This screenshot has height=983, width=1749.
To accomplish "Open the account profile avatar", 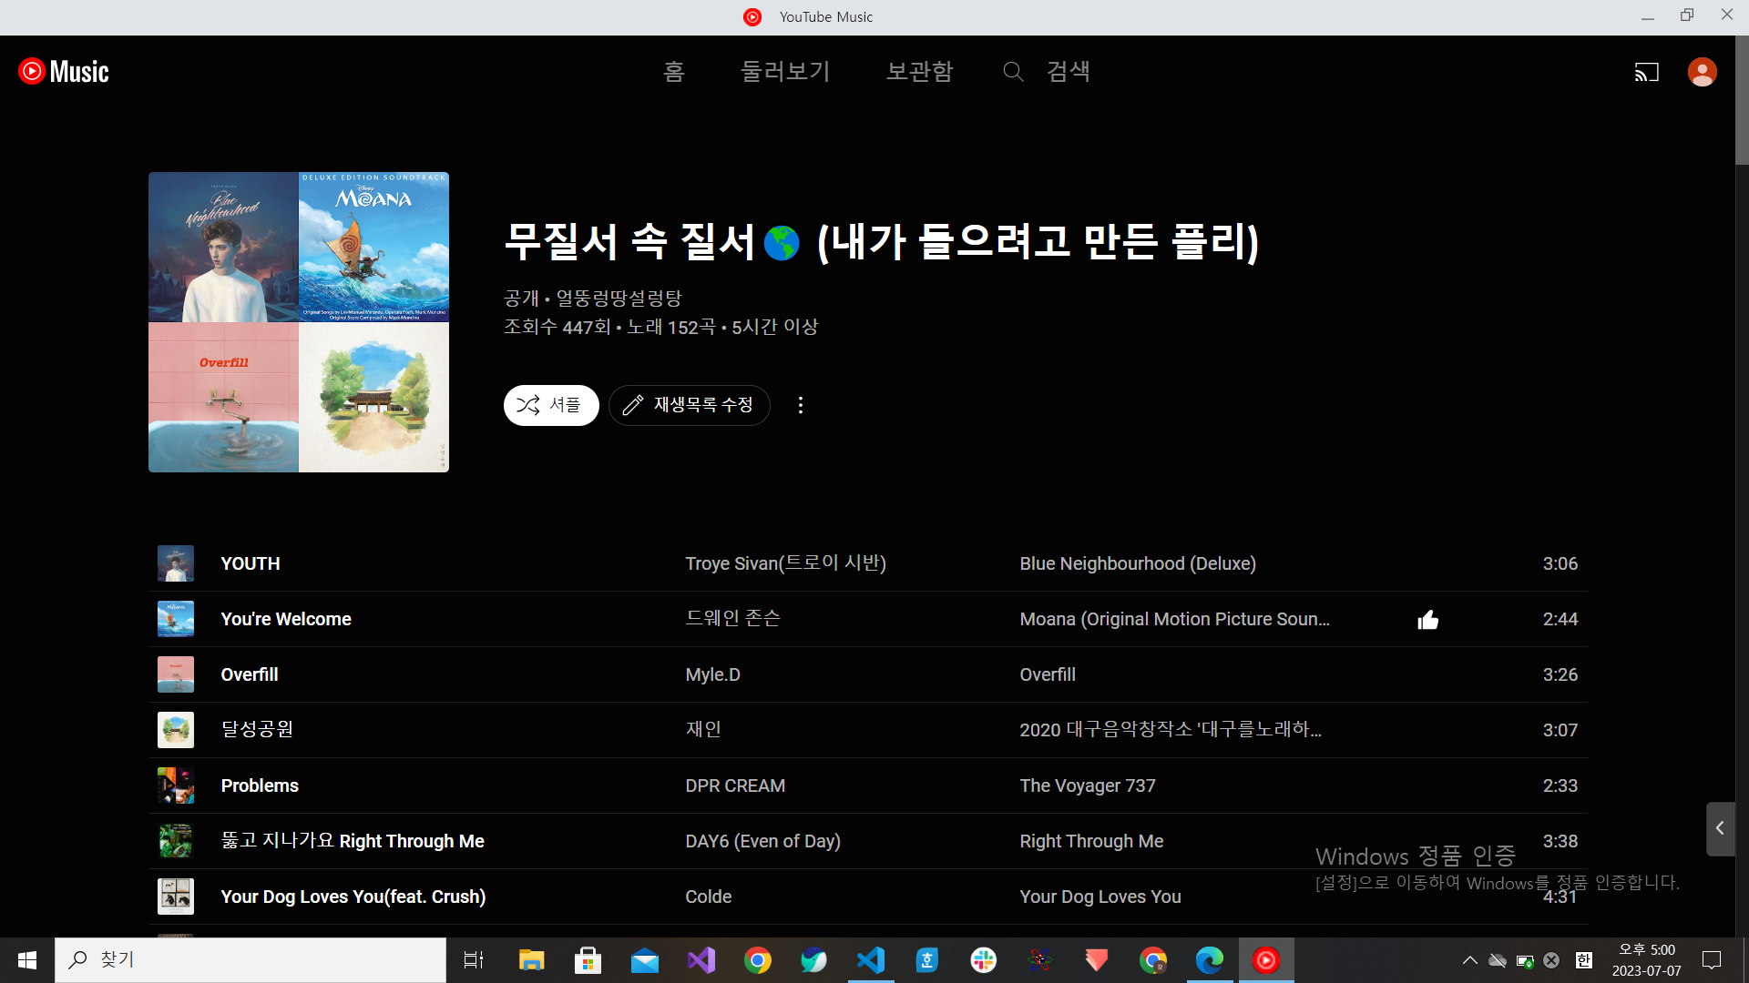I will coord(1702,72).
